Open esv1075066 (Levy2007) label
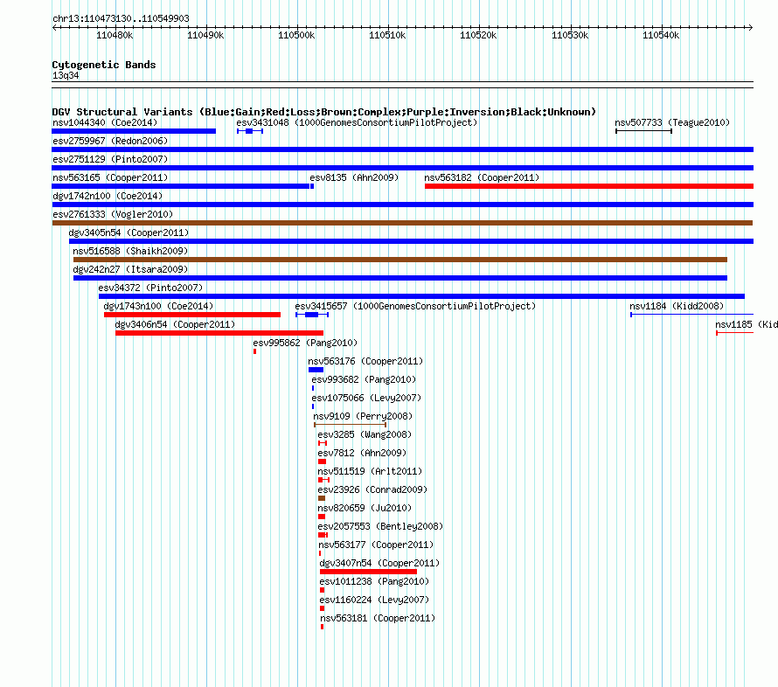 pos(366,398)
